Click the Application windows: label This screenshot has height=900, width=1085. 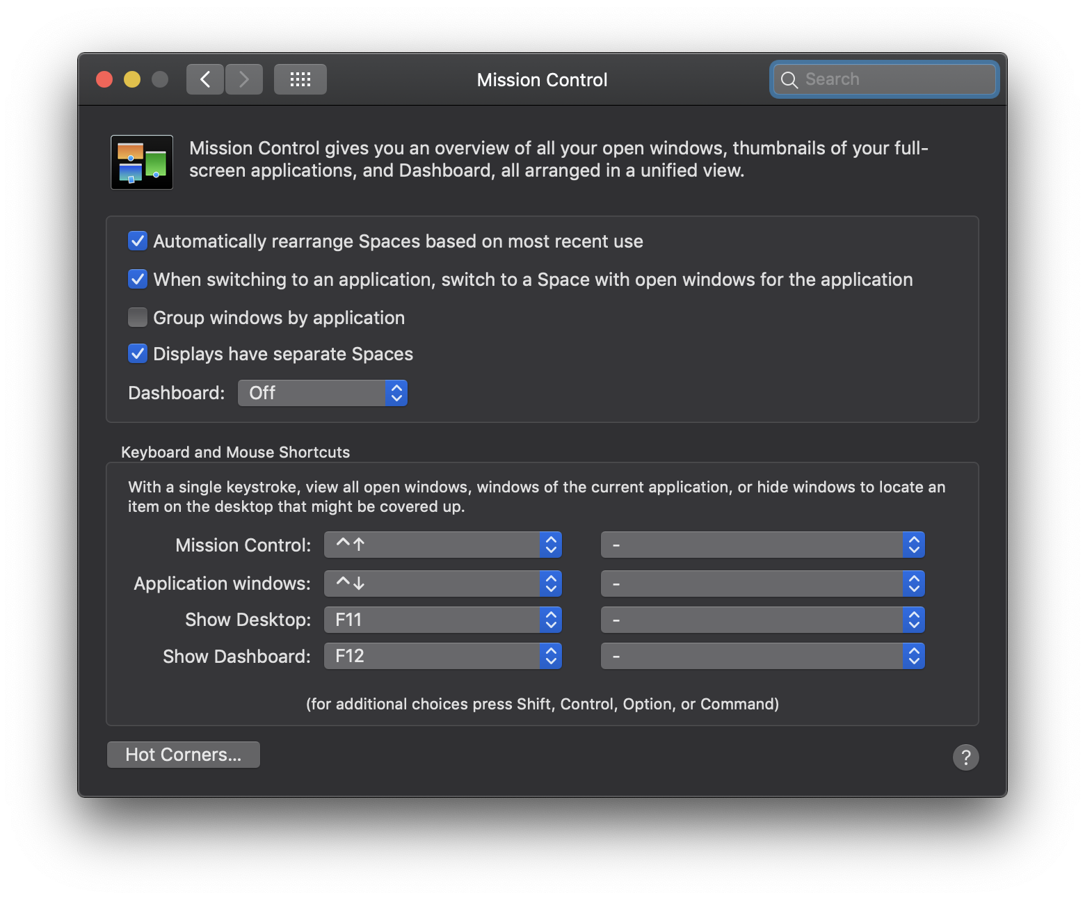point(223,584)
